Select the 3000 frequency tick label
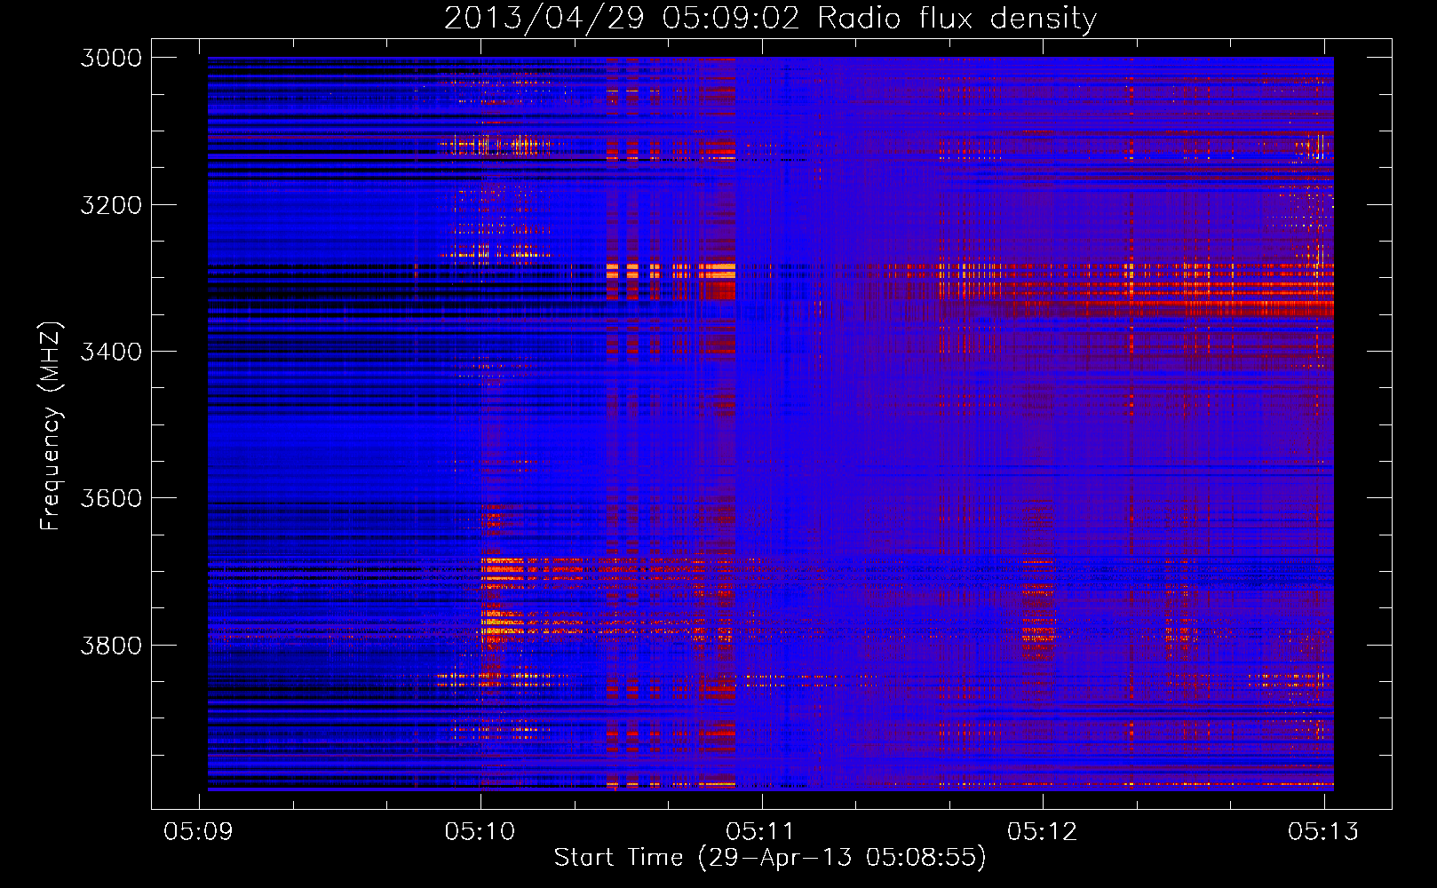The image size is (1437, 888). [x=111, y=58]
